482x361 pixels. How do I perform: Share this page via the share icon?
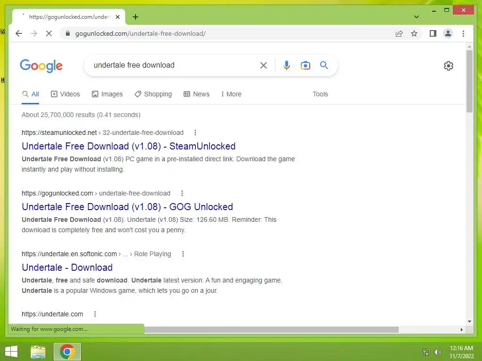coord(399,33)
